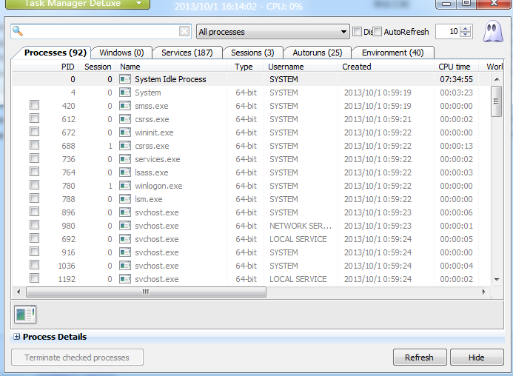Image resolution: width=513 pixels, height=376 pixels.
Task: Click the Type column header
Action: (244, 67)
